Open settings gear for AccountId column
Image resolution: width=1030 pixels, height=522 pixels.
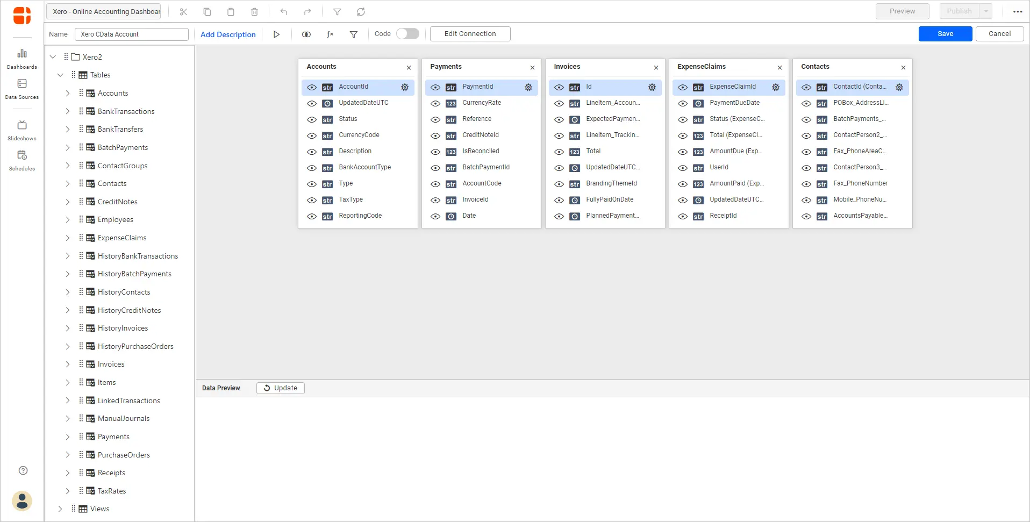tap(405, 87)
